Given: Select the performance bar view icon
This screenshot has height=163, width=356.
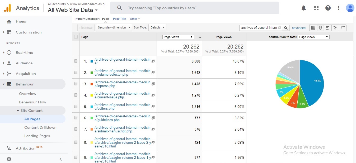Looking at the screenshot, I should [x=328, y=28].
